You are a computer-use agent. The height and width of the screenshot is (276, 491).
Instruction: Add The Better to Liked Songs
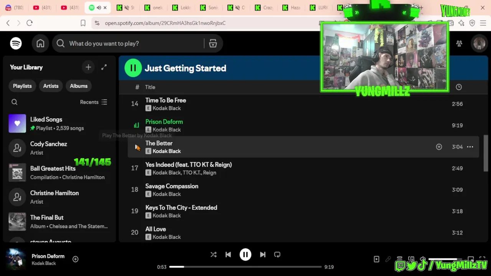439,147
